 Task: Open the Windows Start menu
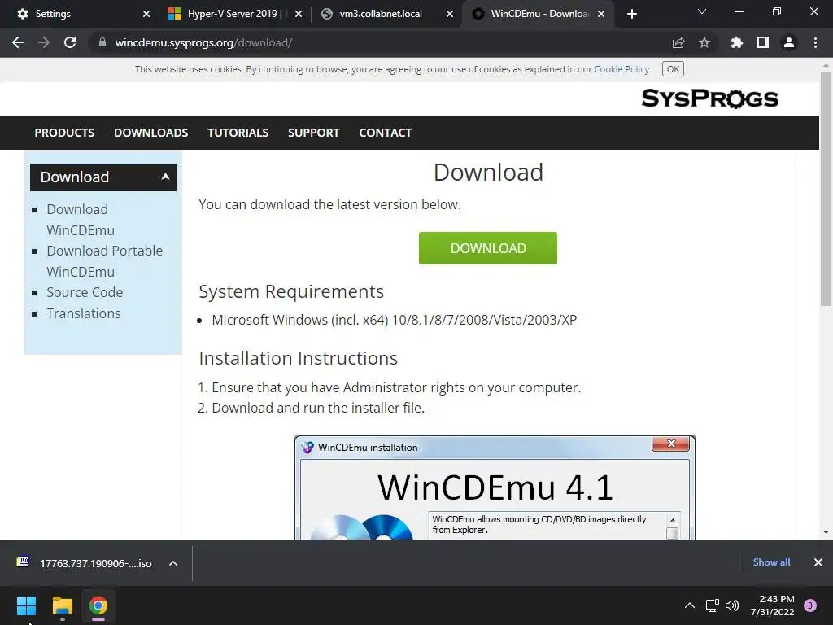26,605
